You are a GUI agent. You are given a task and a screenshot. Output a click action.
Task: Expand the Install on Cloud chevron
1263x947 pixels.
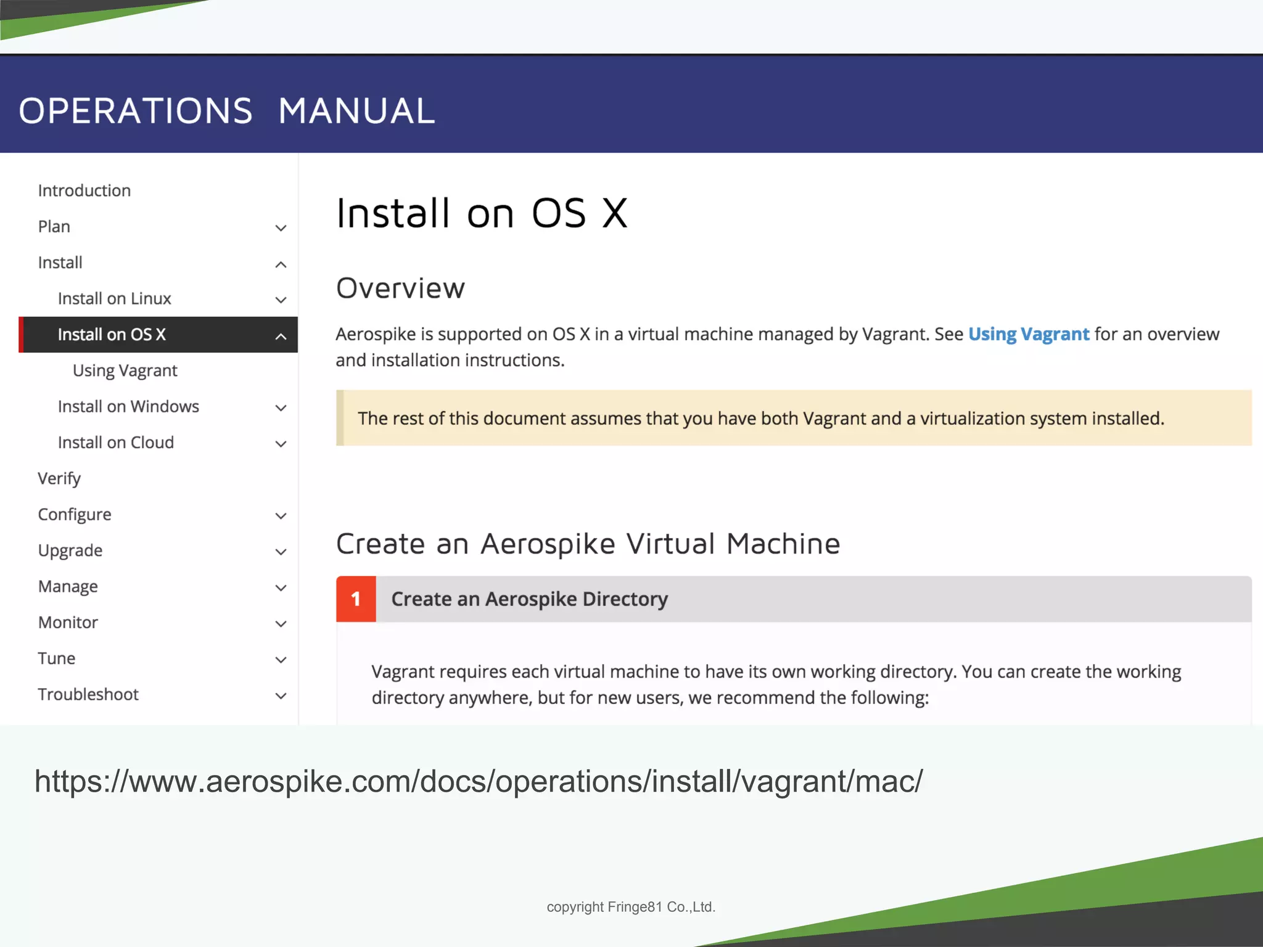click(x=281, y=444)
